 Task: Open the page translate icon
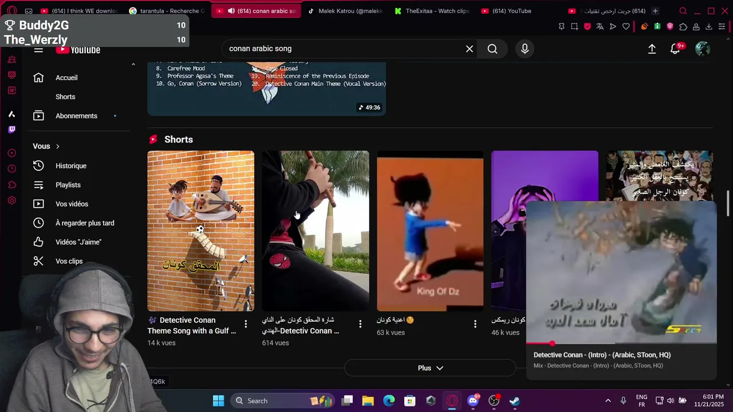click(600, 26)
